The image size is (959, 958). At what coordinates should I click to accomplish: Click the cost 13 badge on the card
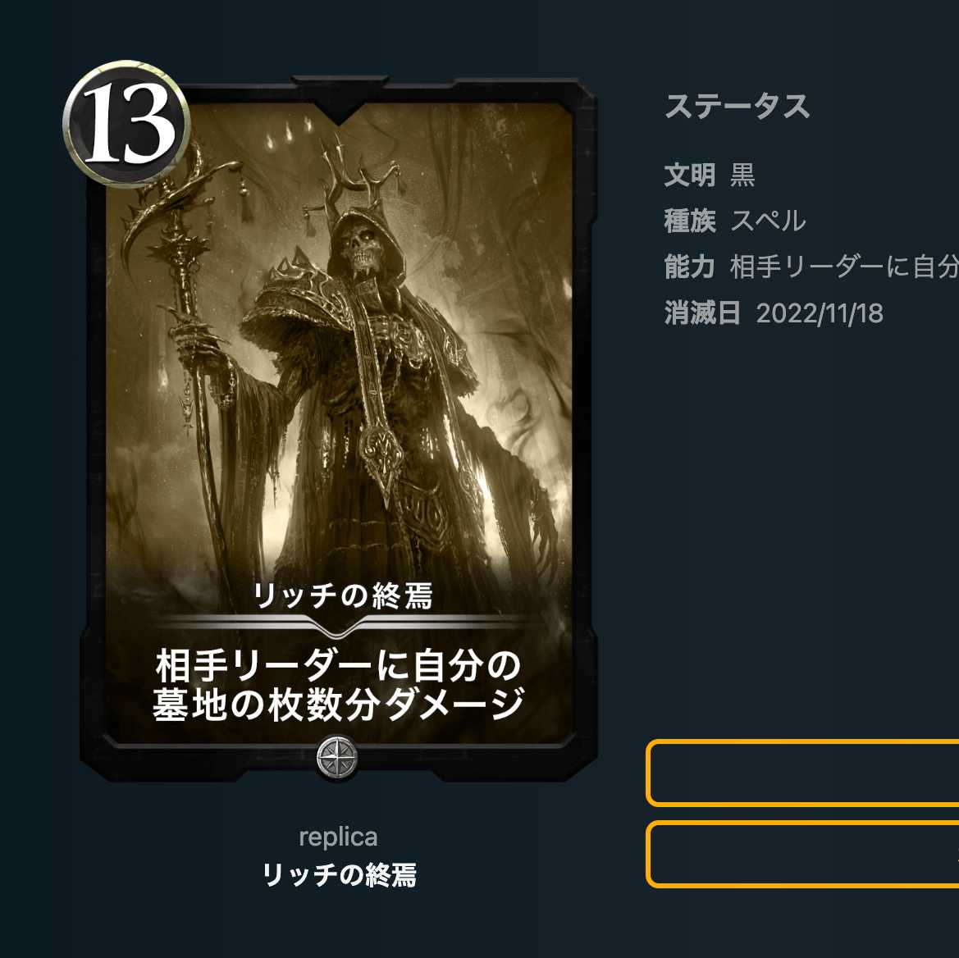(x=126, y=124)
